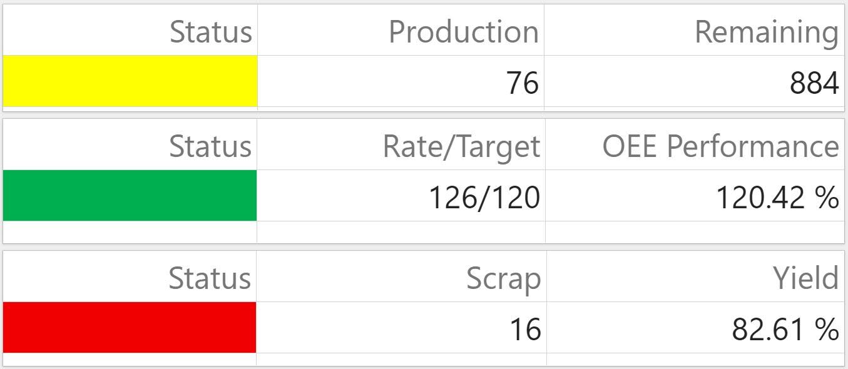Click the empty cell below 126/120
Image resolution: width=848 pixels, height=369 pixels.
pos(401,231)
